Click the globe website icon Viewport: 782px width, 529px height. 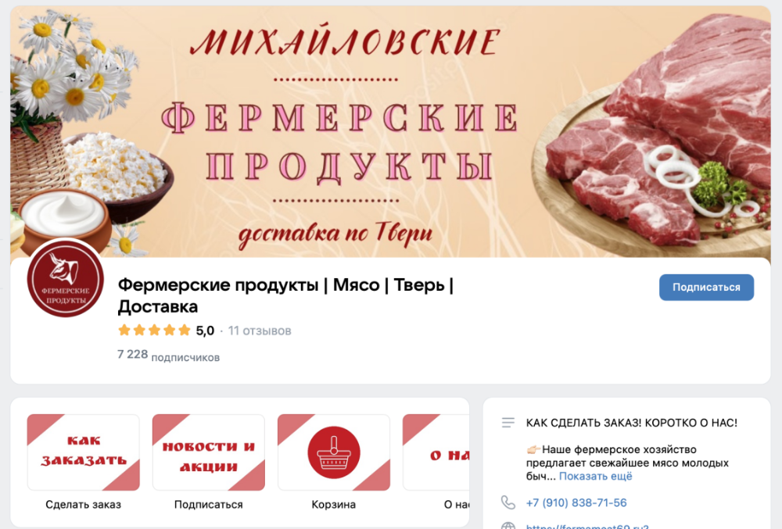point(508,526)
